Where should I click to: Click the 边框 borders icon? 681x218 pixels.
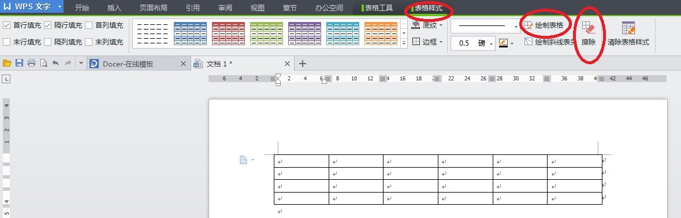(x=416, y=42)
